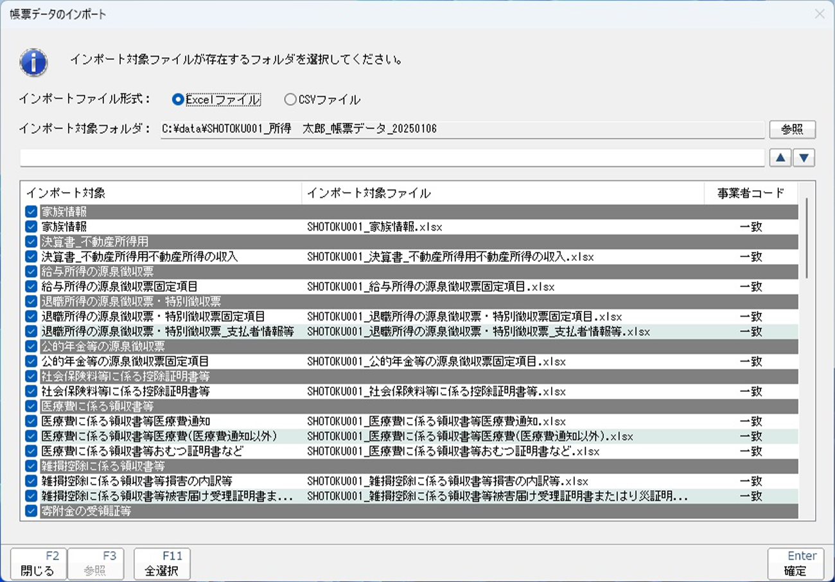Toggle 給与所得の源泉徴収票固定項目 checkbox

[x=31, y=286]
